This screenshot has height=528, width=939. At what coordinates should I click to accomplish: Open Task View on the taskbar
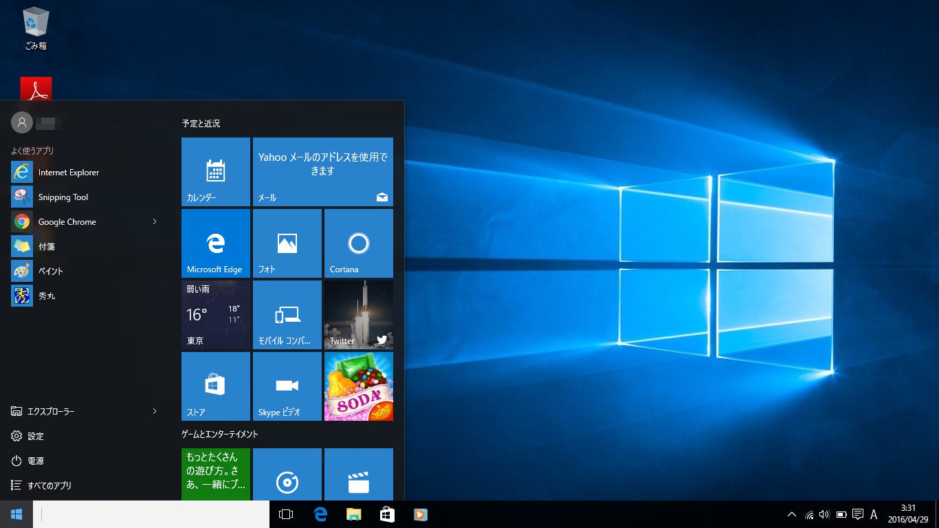pos(286,514)
